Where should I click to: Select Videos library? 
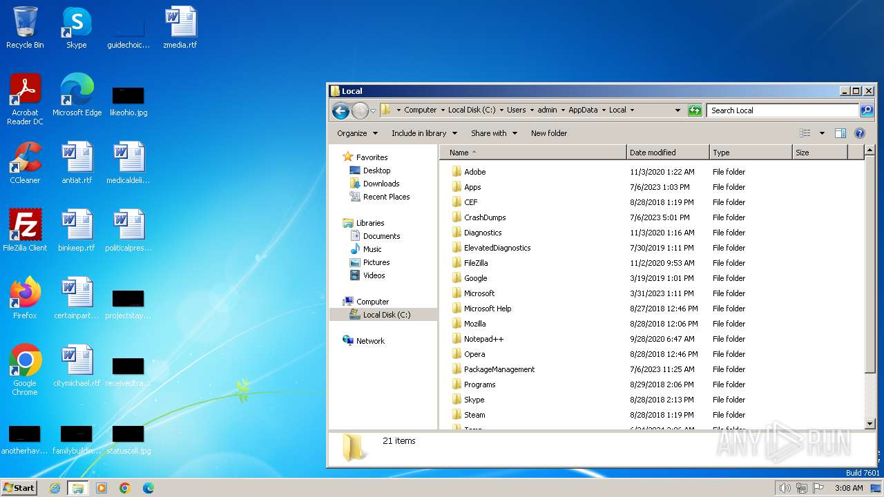pos(374,275)
